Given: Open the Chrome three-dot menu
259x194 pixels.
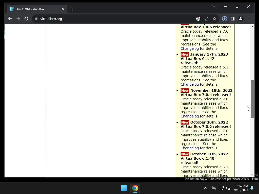Looking at the screenshot, I should click(x=249, y=19).
